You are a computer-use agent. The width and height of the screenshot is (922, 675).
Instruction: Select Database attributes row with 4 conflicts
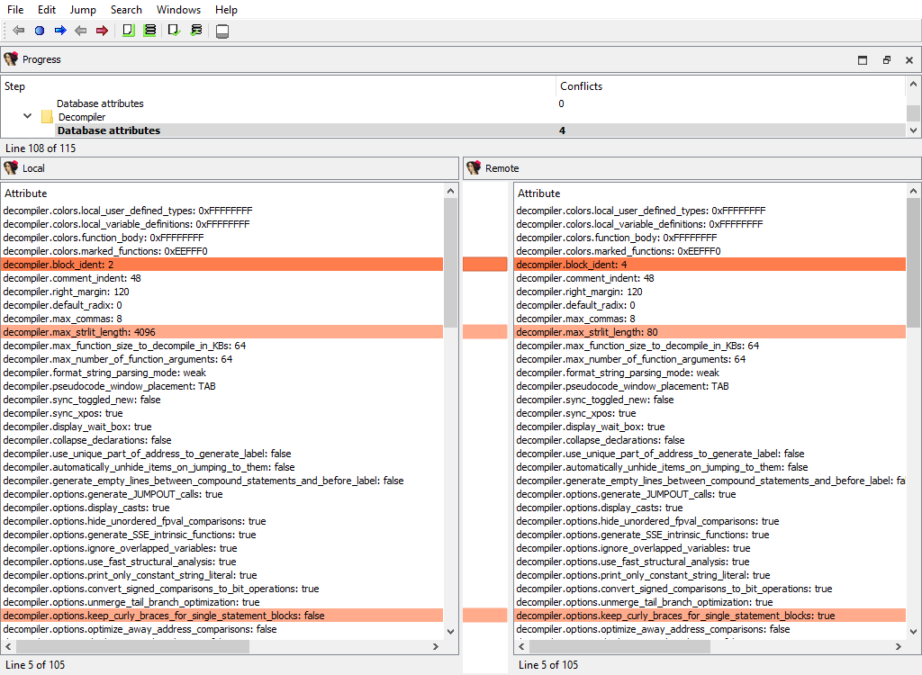(109, 130)
